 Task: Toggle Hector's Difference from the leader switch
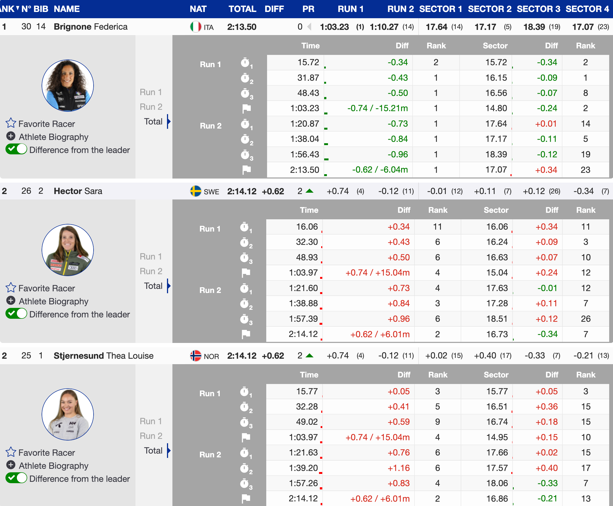pos(16,314)
